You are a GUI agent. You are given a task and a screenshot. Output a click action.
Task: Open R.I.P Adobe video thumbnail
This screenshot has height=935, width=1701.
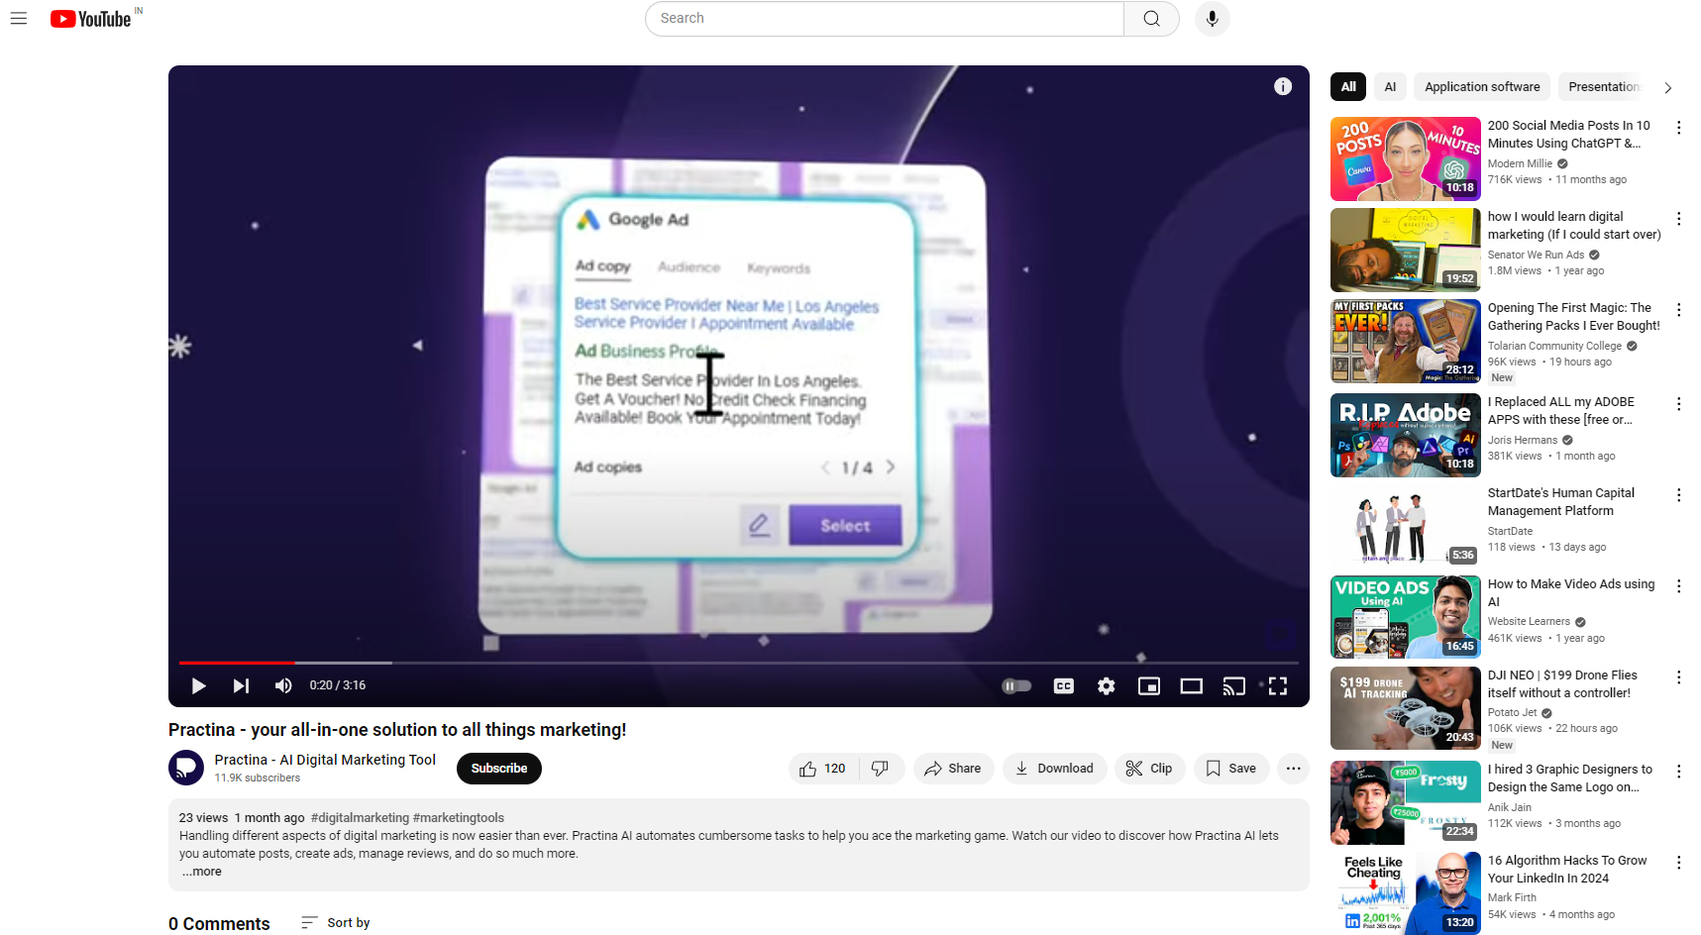click(x=1406, y=436)
